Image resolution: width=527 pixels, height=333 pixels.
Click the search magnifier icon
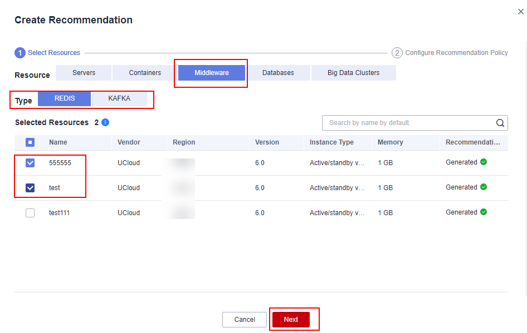500,123
